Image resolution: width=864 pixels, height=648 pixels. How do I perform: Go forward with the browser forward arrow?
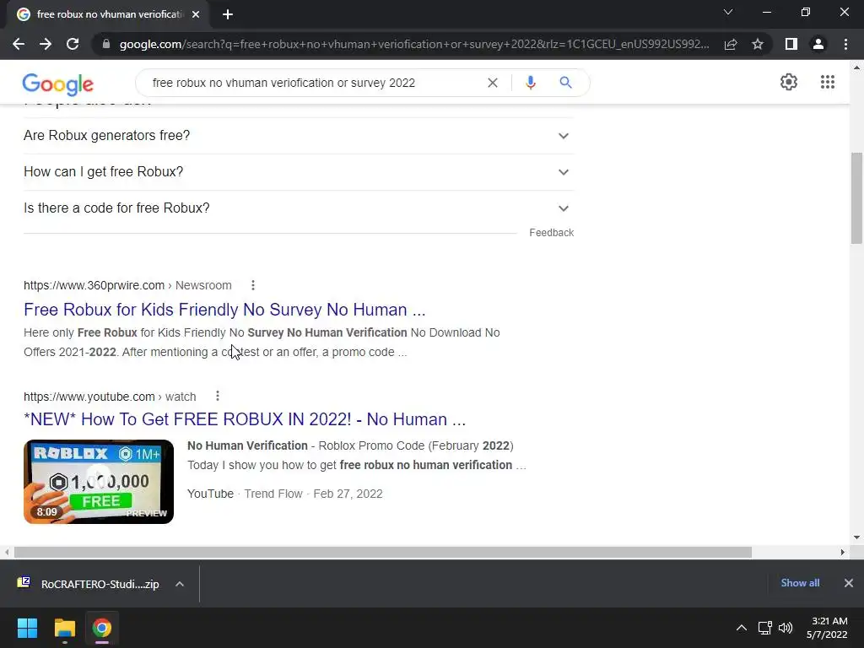click(46, 44)
